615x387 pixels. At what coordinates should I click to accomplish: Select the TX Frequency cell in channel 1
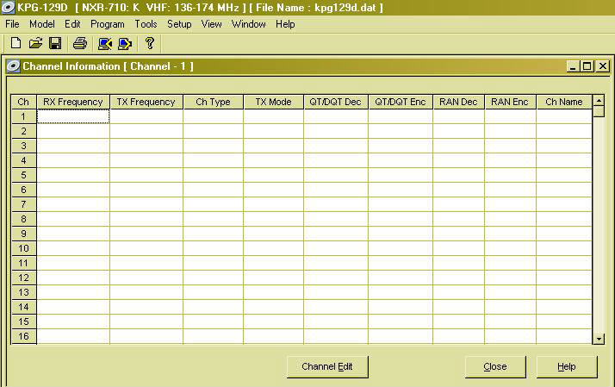(x=146, y=116)
